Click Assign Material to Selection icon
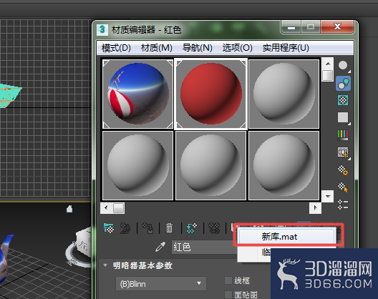The height and width of the screenshot is (299, 378). click(x=147, y=227)
